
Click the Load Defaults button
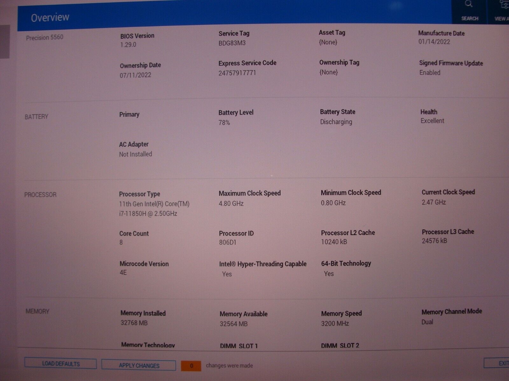[60, 364]
